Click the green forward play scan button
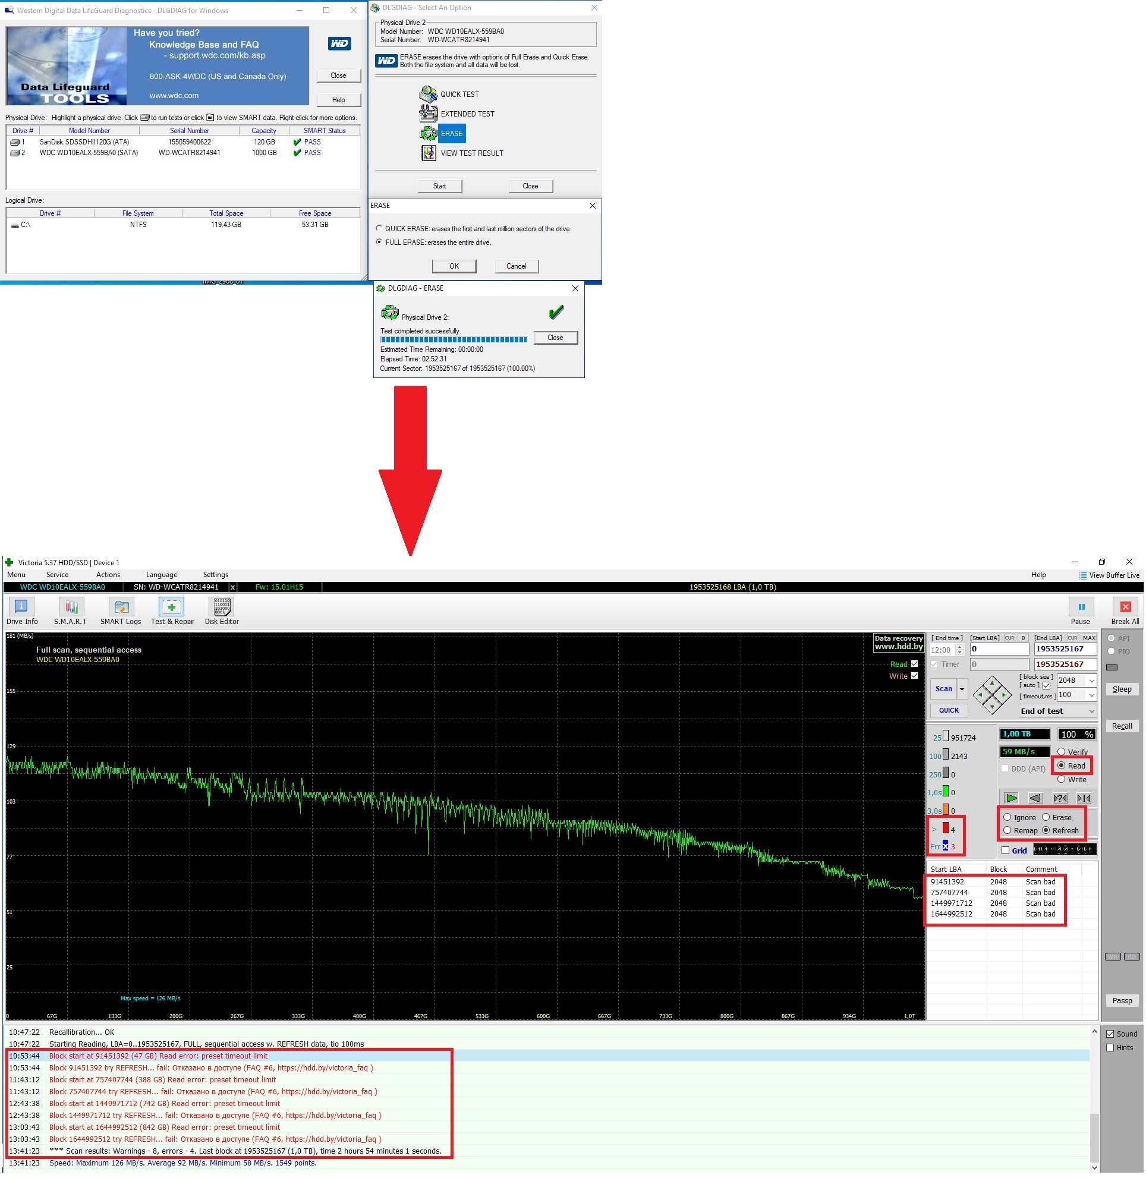 pyautogui.click(x=1011, y=799)
